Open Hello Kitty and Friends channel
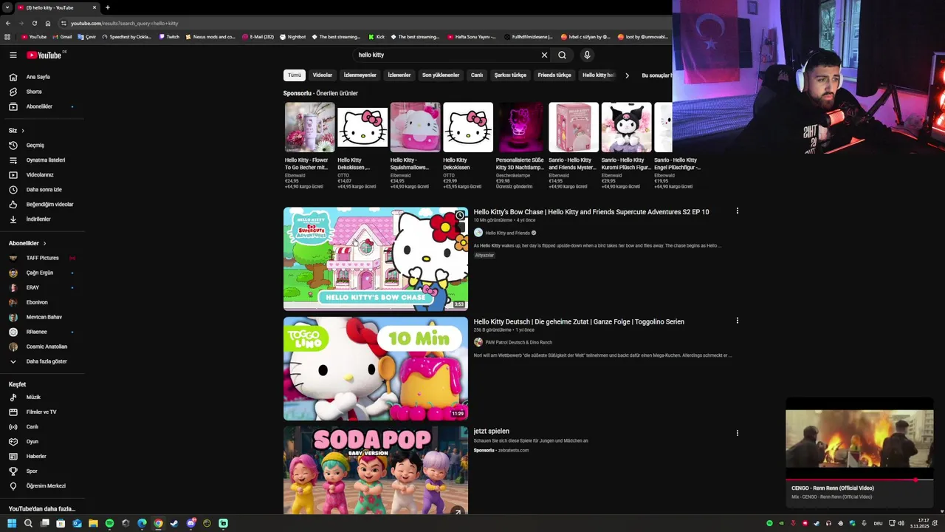 click(507, 233)
